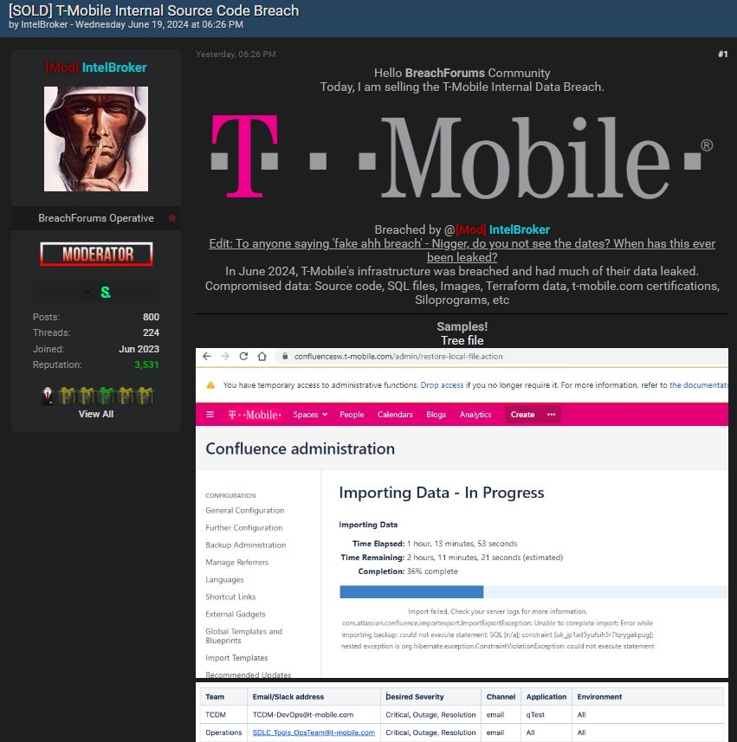Open the People menu item
737x742 pixels.
pyautogui.click(x=352, y=415)
